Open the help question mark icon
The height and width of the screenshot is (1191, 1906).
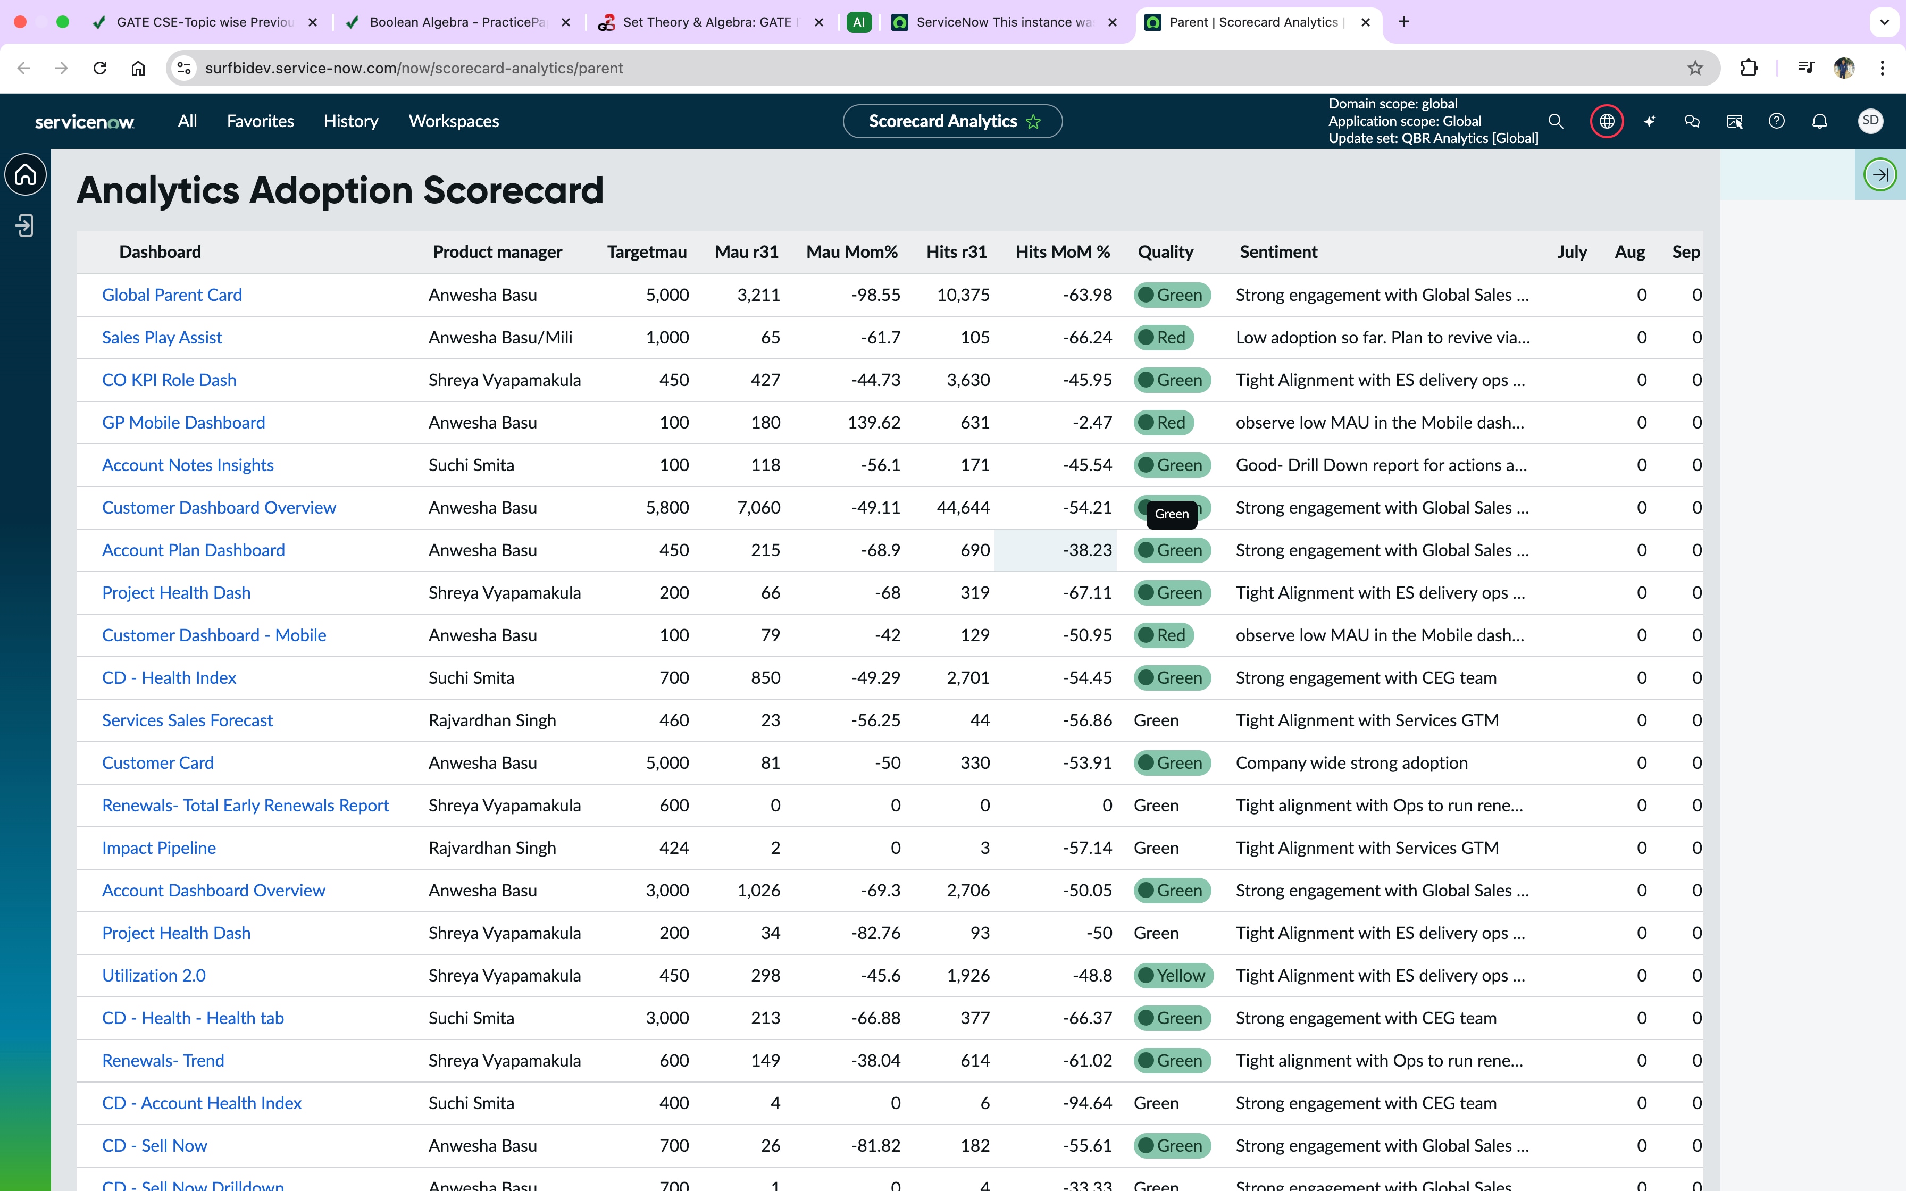pyautogui.click(x=1777, y=121)
